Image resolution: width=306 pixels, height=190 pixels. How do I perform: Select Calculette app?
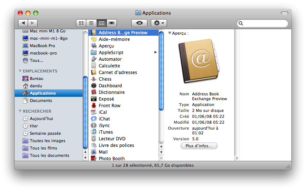pyautogui.click(x=124, y=66)
